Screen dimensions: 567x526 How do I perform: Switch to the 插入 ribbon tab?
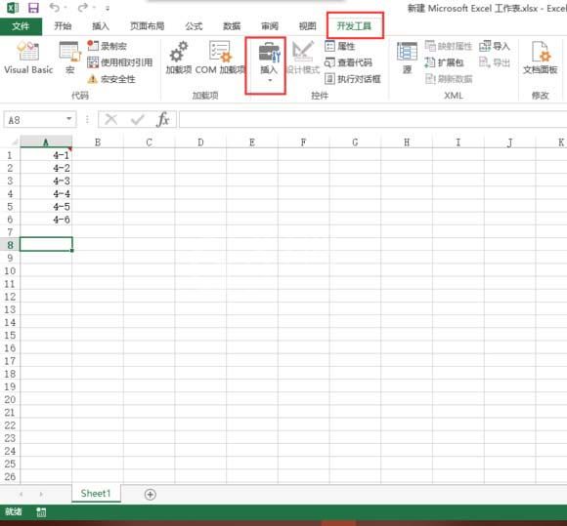[x=100, y=26]
